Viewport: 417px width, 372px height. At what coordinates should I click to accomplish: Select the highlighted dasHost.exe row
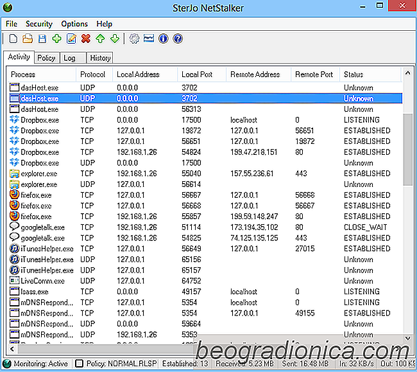(205, 98)
